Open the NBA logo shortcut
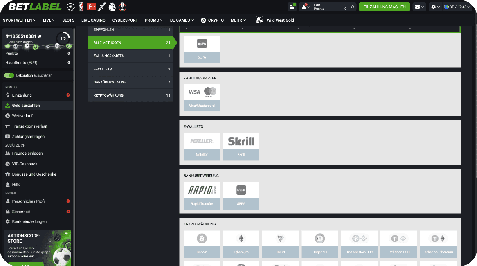This screenshot has width=477, height=266. [81, 7]
